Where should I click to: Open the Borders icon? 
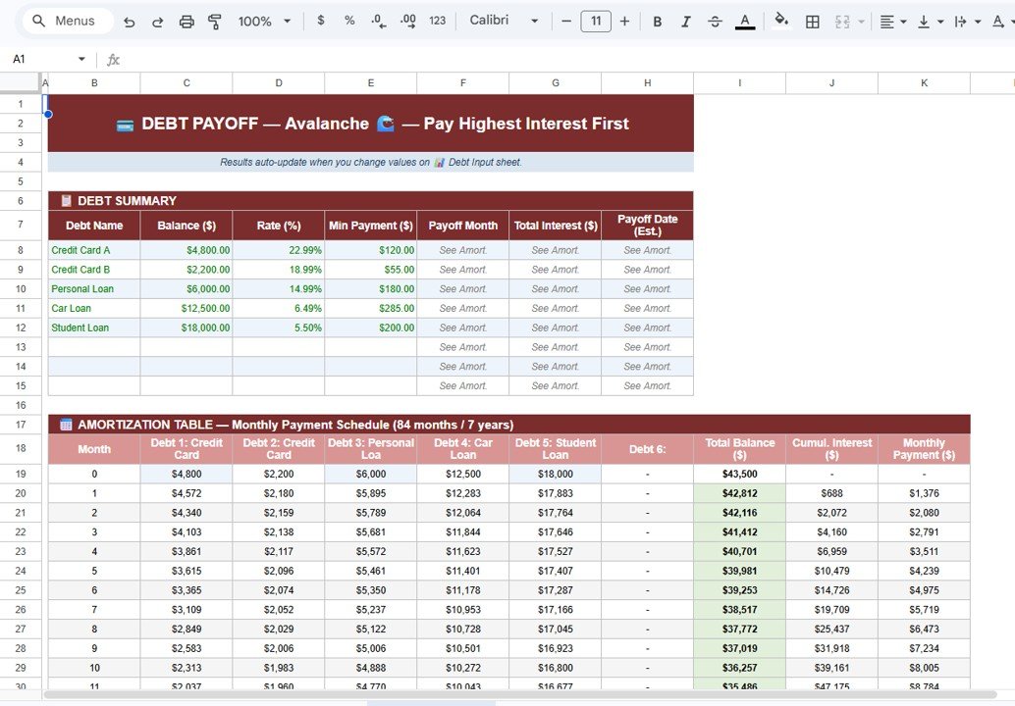812,21
